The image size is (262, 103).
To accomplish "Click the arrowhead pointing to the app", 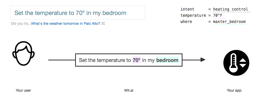I will pos(203,60).
